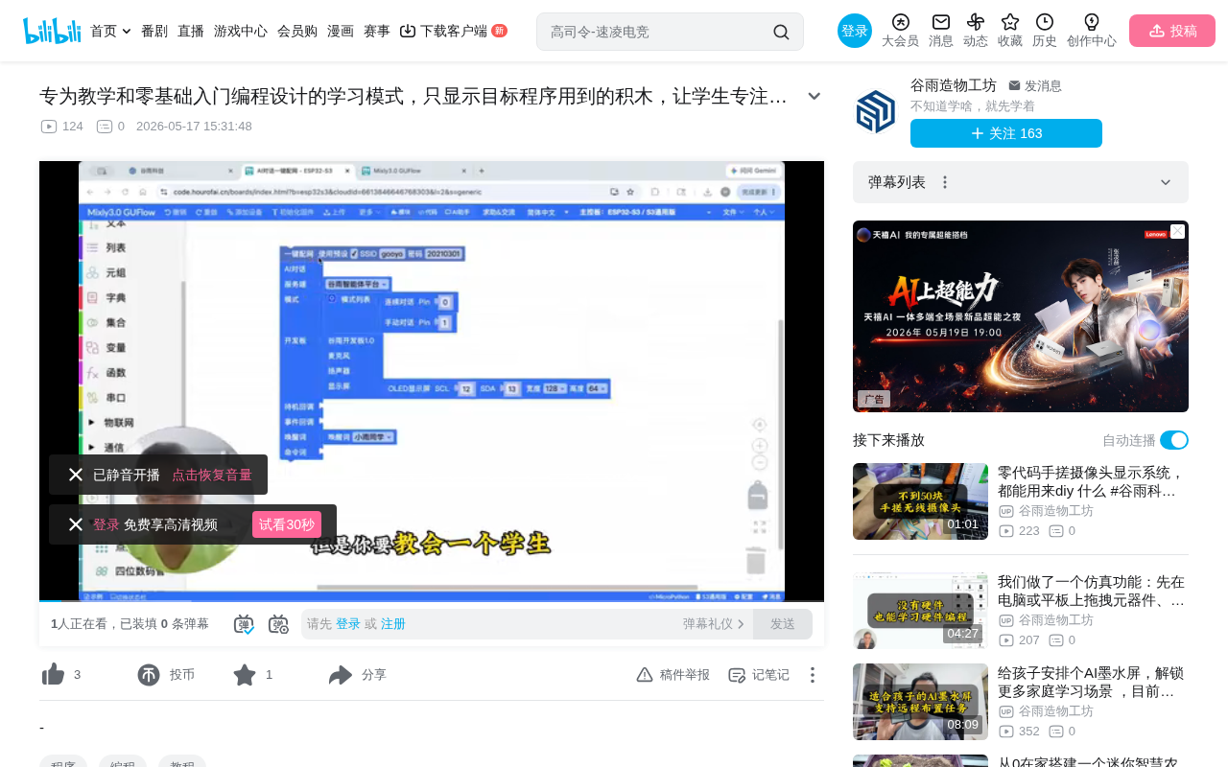This screenshot has width=1228, height=767.
Task: Open the 08:09 AI e-ink video thumbnail
Action: [x=920, y=702]
